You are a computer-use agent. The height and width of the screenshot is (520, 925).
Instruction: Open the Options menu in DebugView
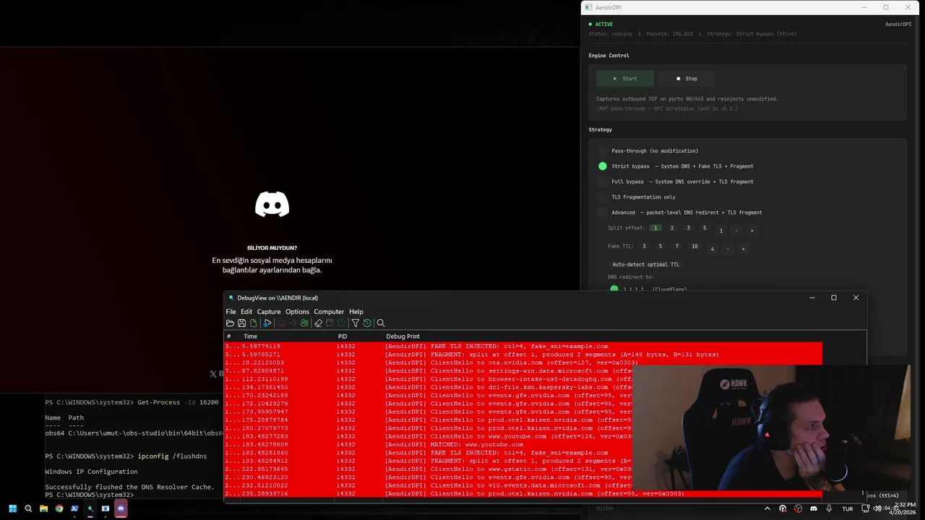(x=297, y=311)
